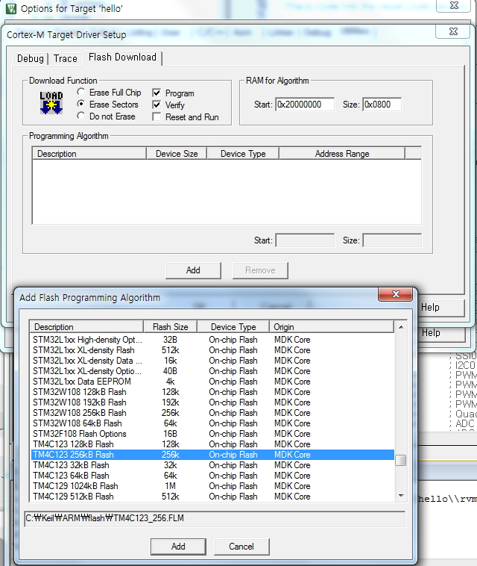Click Programming Algorithm Start field
477x566 pixels.
click(305, 240)
